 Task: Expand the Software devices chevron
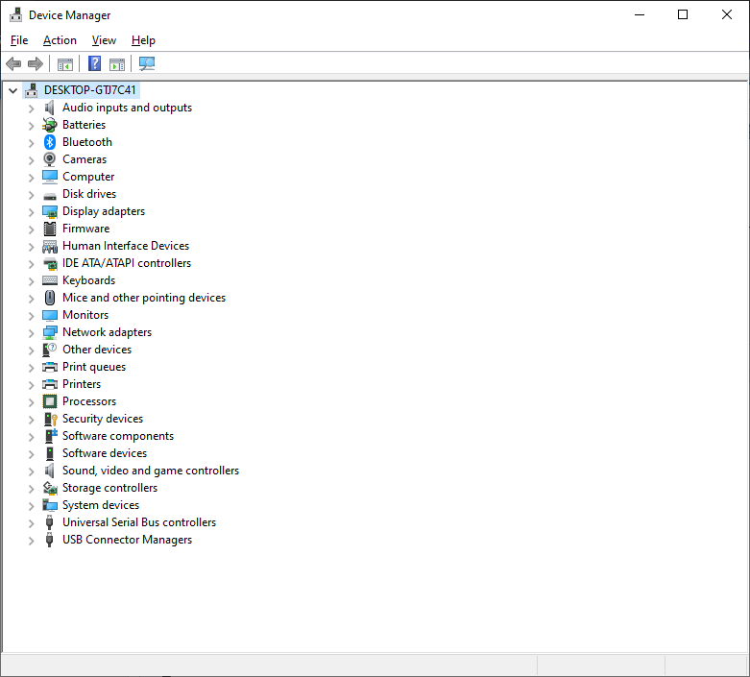coord(31,454)
